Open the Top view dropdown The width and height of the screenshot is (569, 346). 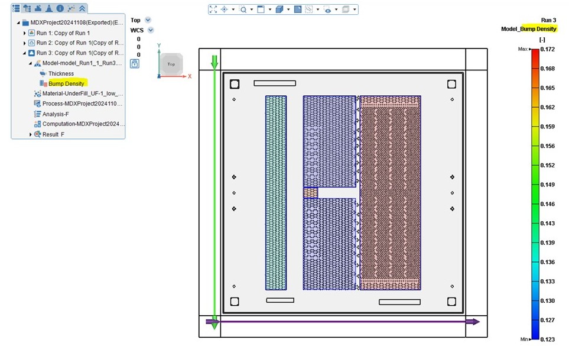pos(148,20)
